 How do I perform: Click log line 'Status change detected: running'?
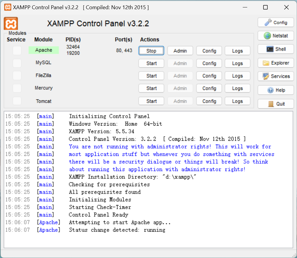point(117,230)
